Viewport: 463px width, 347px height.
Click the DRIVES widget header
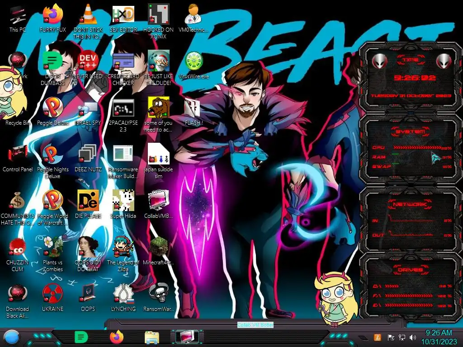[x=411, y=270]
